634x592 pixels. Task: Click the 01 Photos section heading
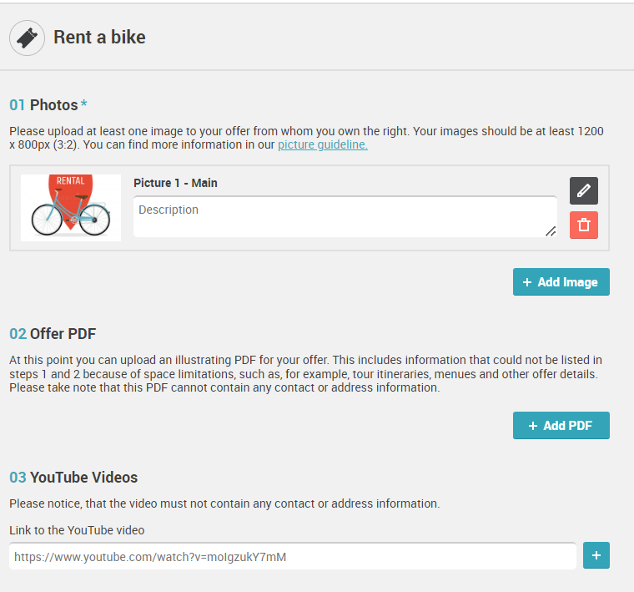click(x=48, y=105)
